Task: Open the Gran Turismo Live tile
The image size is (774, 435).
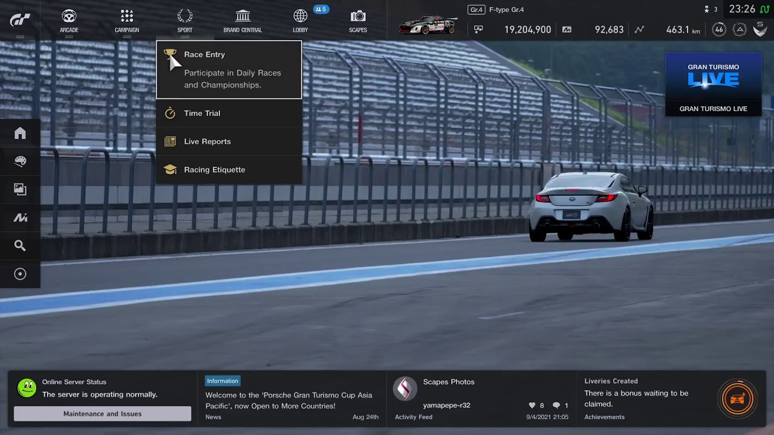Action: (714, 84)
